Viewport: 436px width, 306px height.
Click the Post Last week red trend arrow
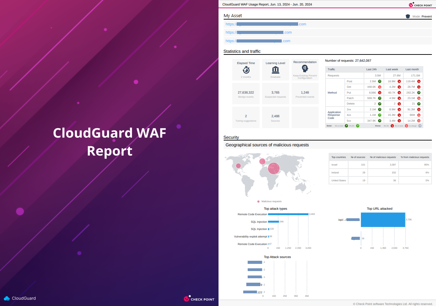399,81
